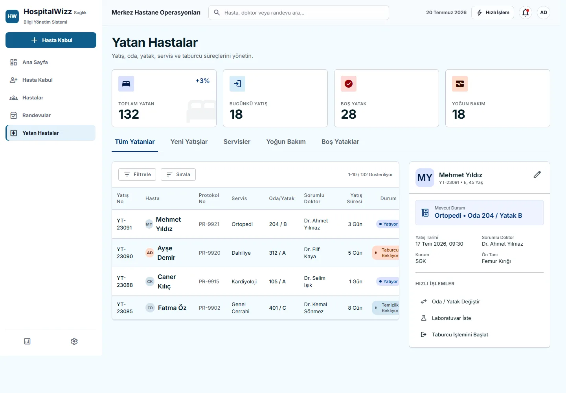Click the ward icon in Mevcut Durum box
Viewport: 566px width, 393px height.
click(x=425, y=213)
